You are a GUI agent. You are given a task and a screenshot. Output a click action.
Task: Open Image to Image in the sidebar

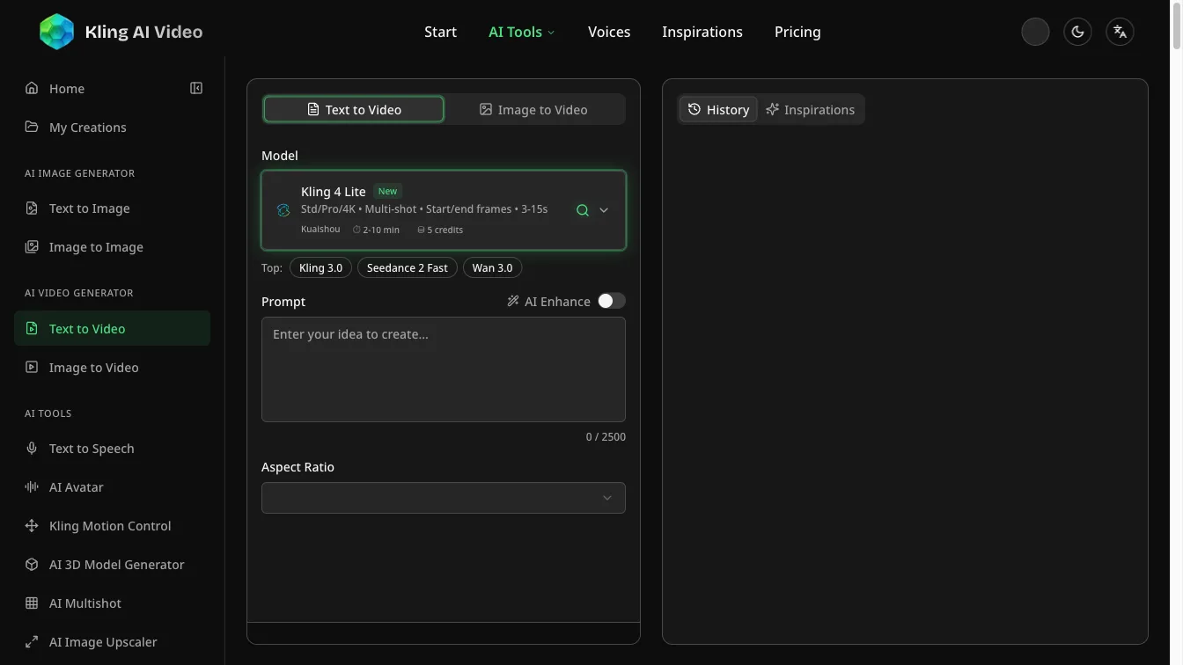coord(112,247)
